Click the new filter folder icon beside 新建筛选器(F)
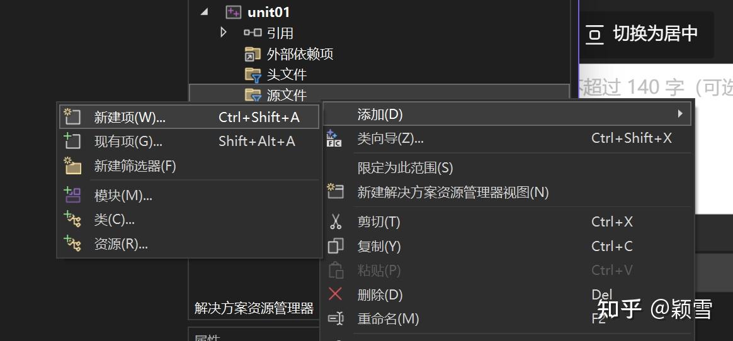The height and width of the screenshot is (341, 733). pyautogui.click(x=72, y=166)
